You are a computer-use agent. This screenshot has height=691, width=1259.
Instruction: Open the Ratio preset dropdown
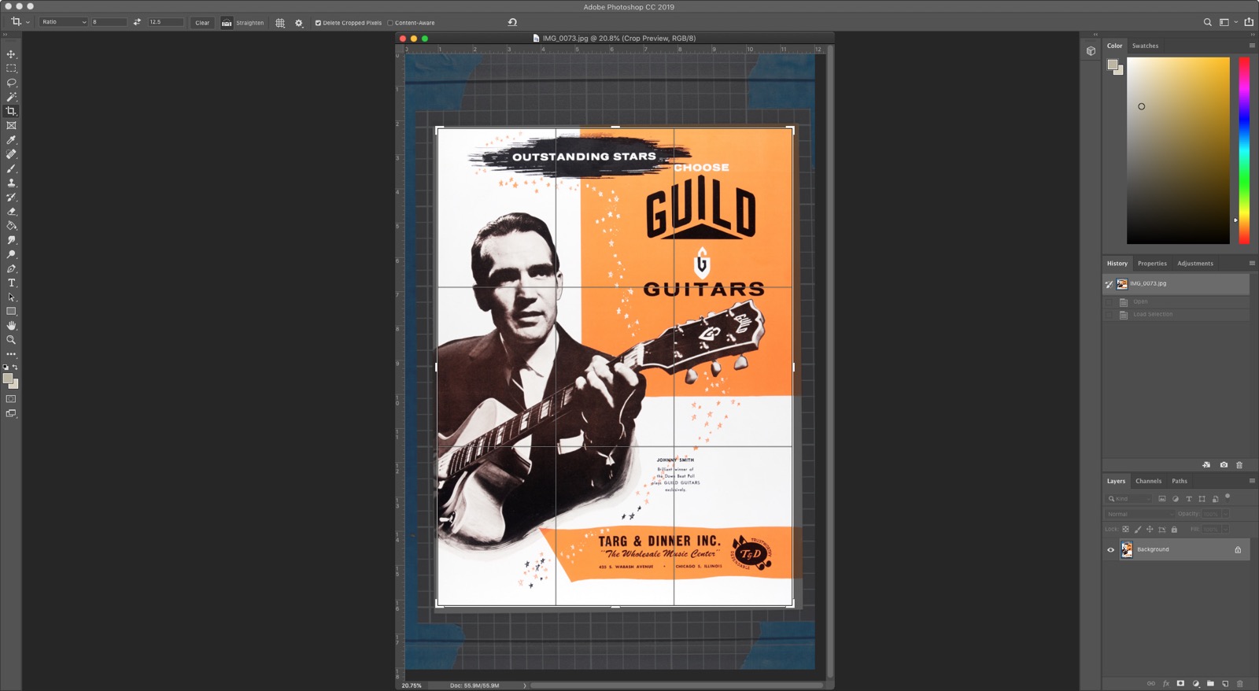pyautogui.click(x=63, y=22)
